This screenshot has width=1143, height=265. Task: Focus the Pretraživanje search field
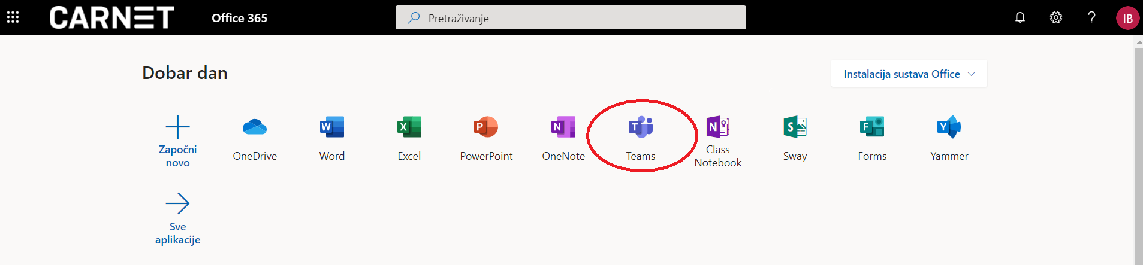(571, 17)
